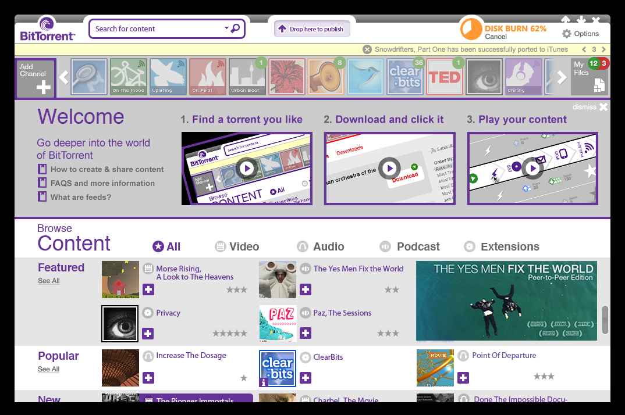Screen dimensions: 625x415
Task: Add Morse Rising with the plus button
Action: click(x=148, y=289)
